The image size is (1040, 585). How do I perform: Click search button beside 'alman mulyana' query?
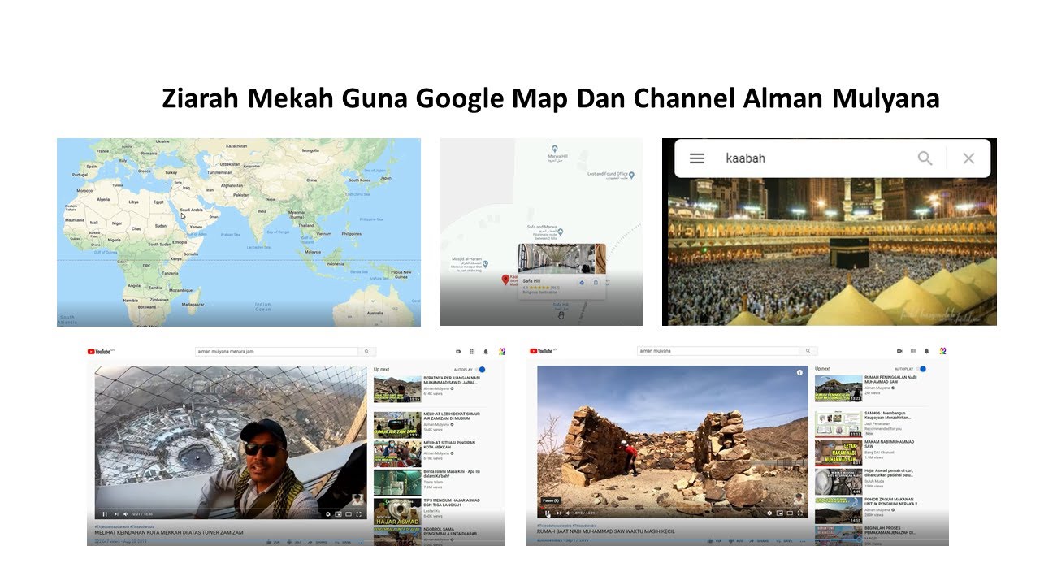point(808,351)
